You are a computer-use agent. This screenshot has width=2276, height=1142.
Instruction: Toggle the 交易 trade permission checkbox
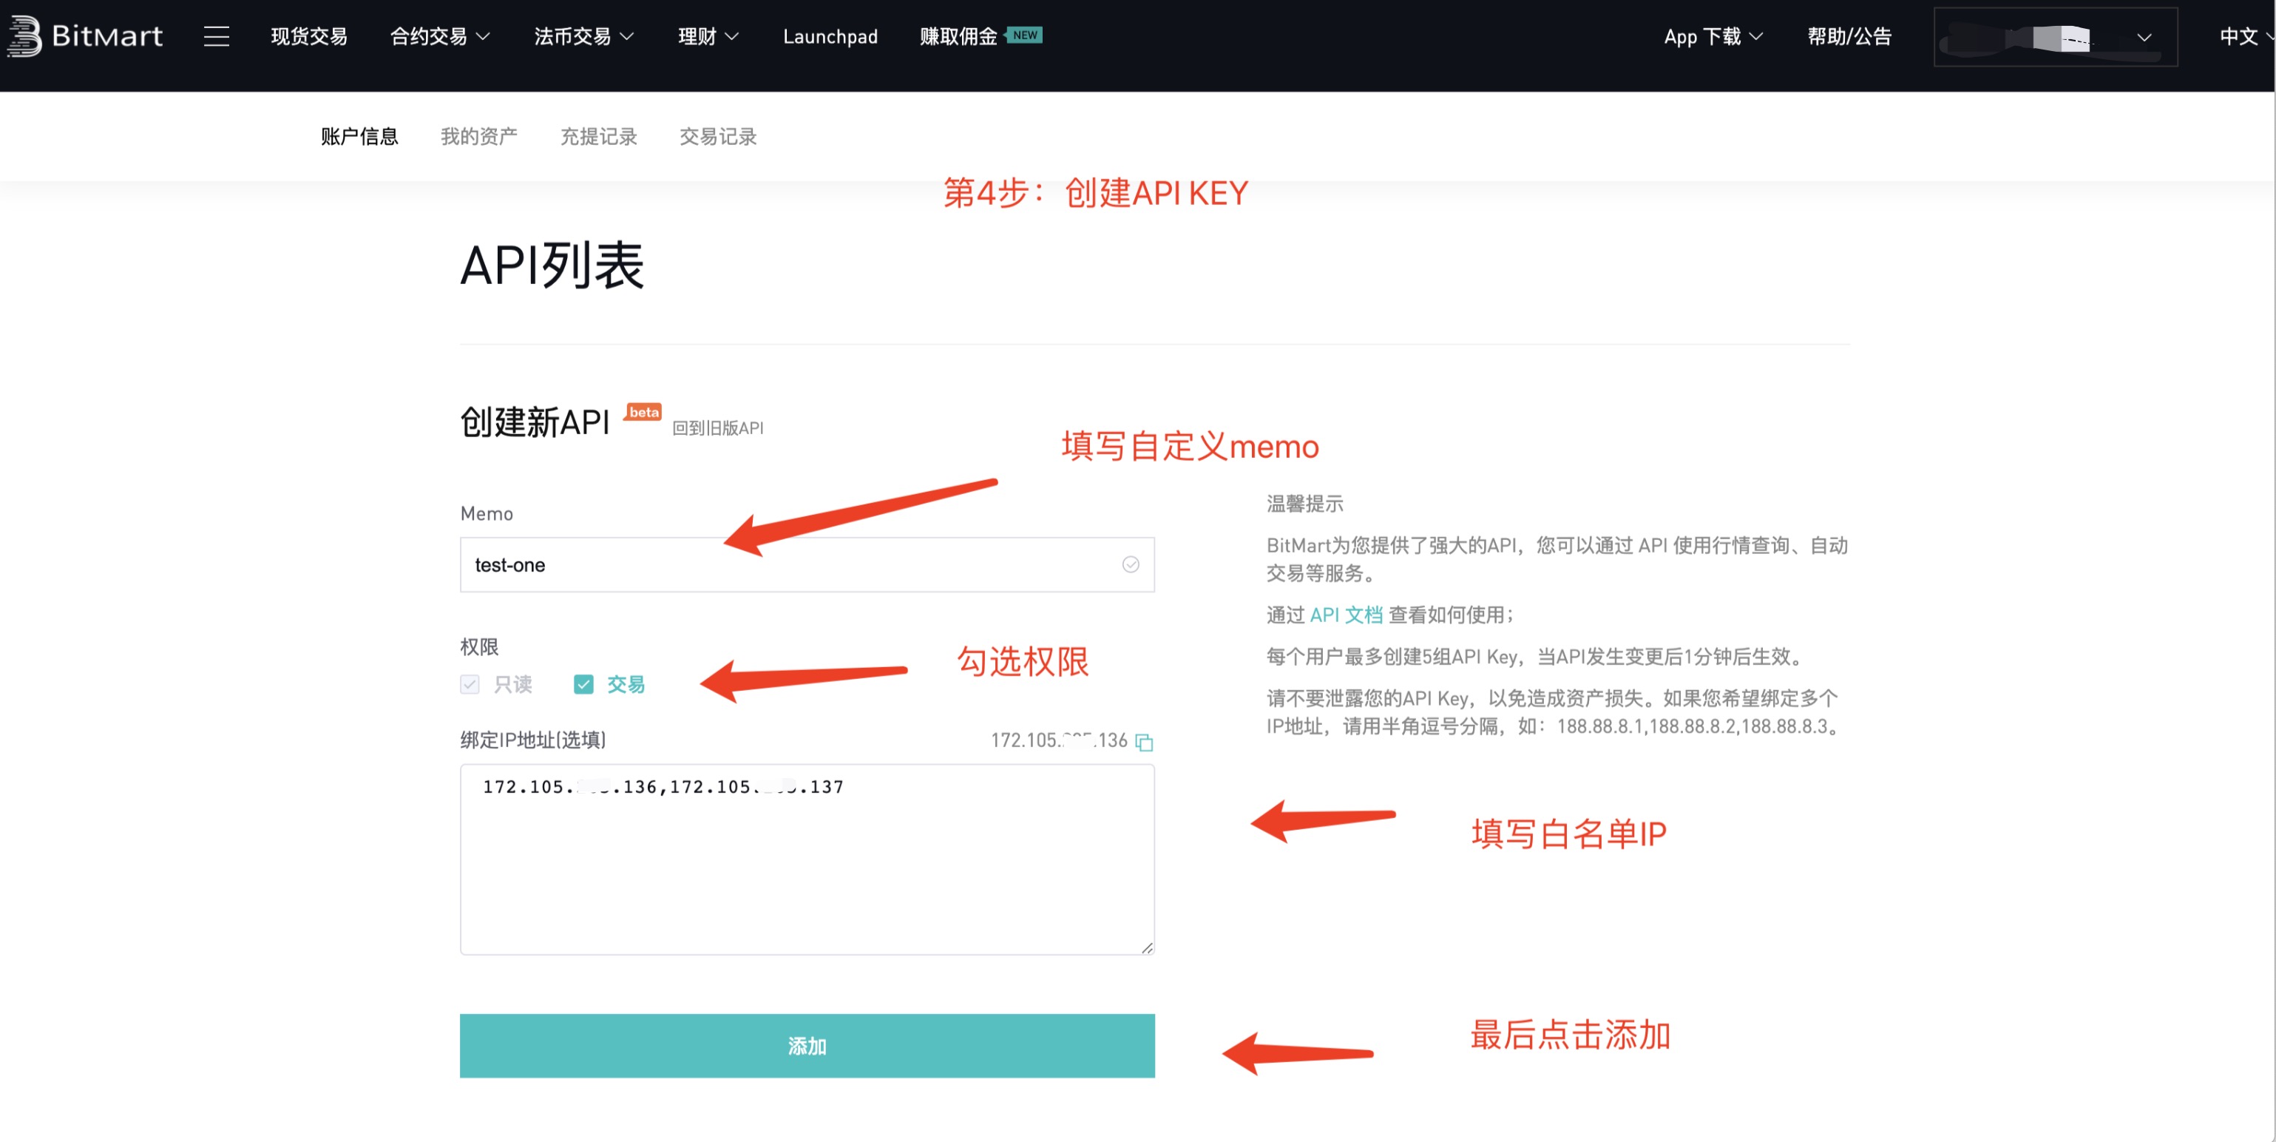[x=583, y=684]
